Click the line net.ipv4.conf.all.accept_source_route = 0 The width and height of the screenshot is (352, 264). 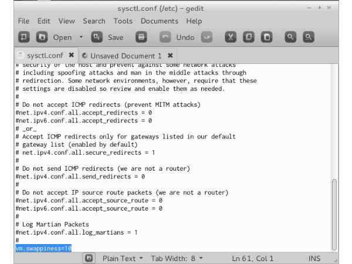click(x=89, y=201)
